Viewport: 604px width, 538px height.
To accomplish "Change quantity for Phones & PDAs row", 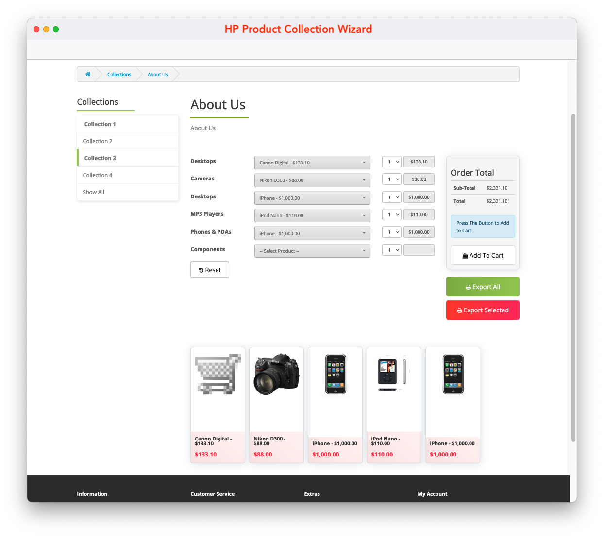I will point(391,232).
